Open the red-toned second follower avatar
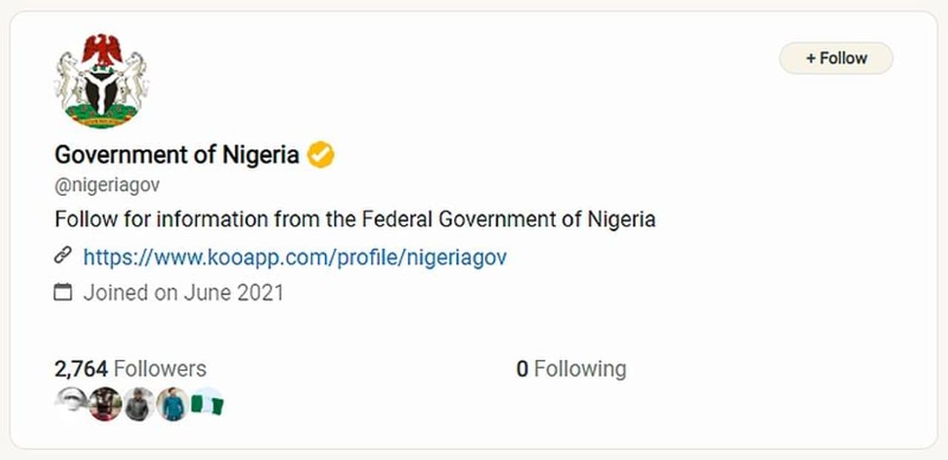This screenshot has height=460, width=948. [x=105, y=405]
